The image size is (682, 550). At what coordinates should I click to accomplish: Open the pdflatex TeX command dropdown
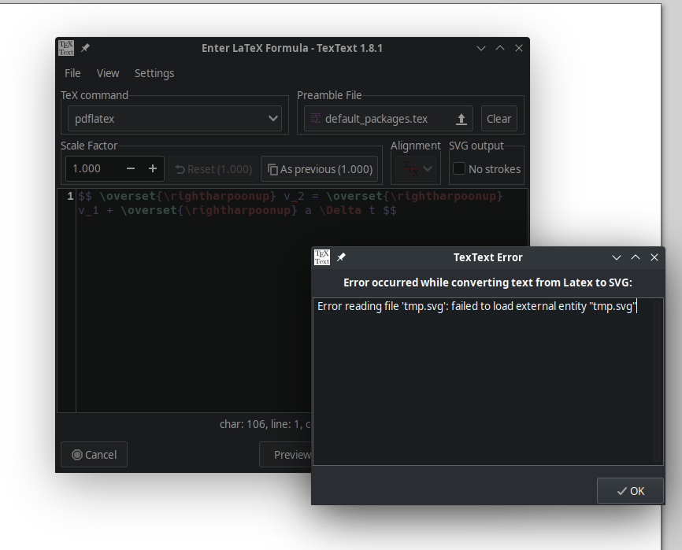point(174,118)
